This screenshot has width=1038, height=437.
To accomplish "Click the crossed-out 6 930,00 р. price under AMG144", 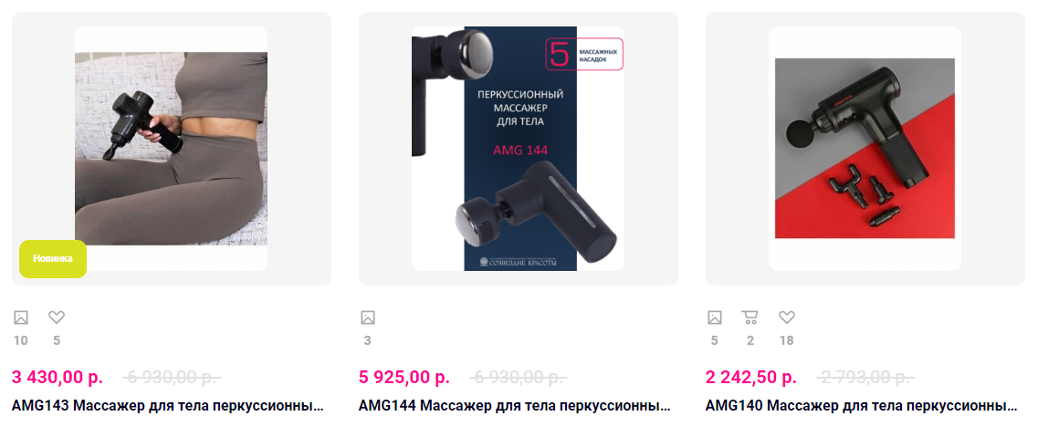I will click(x=519, y=378).
